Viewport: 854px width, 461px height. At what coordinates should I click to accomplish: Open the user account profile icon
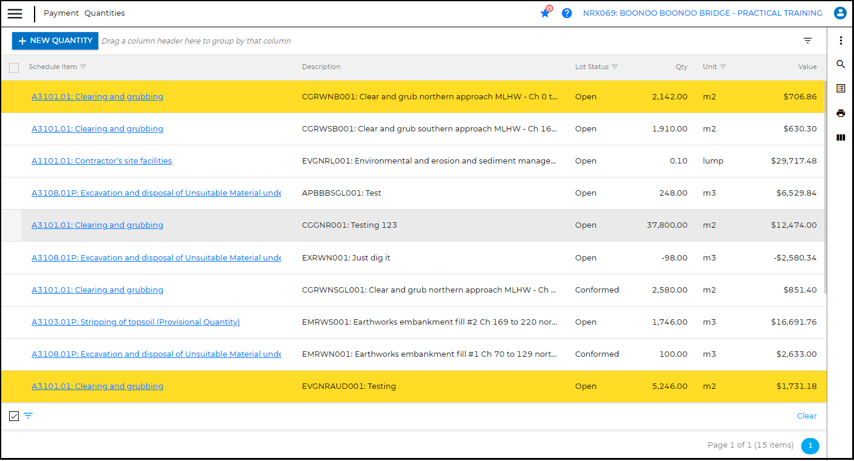(x=840, y=13)
